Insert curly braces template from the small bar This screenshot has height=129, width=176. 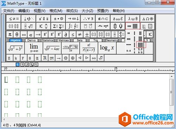tap(108, 34)
